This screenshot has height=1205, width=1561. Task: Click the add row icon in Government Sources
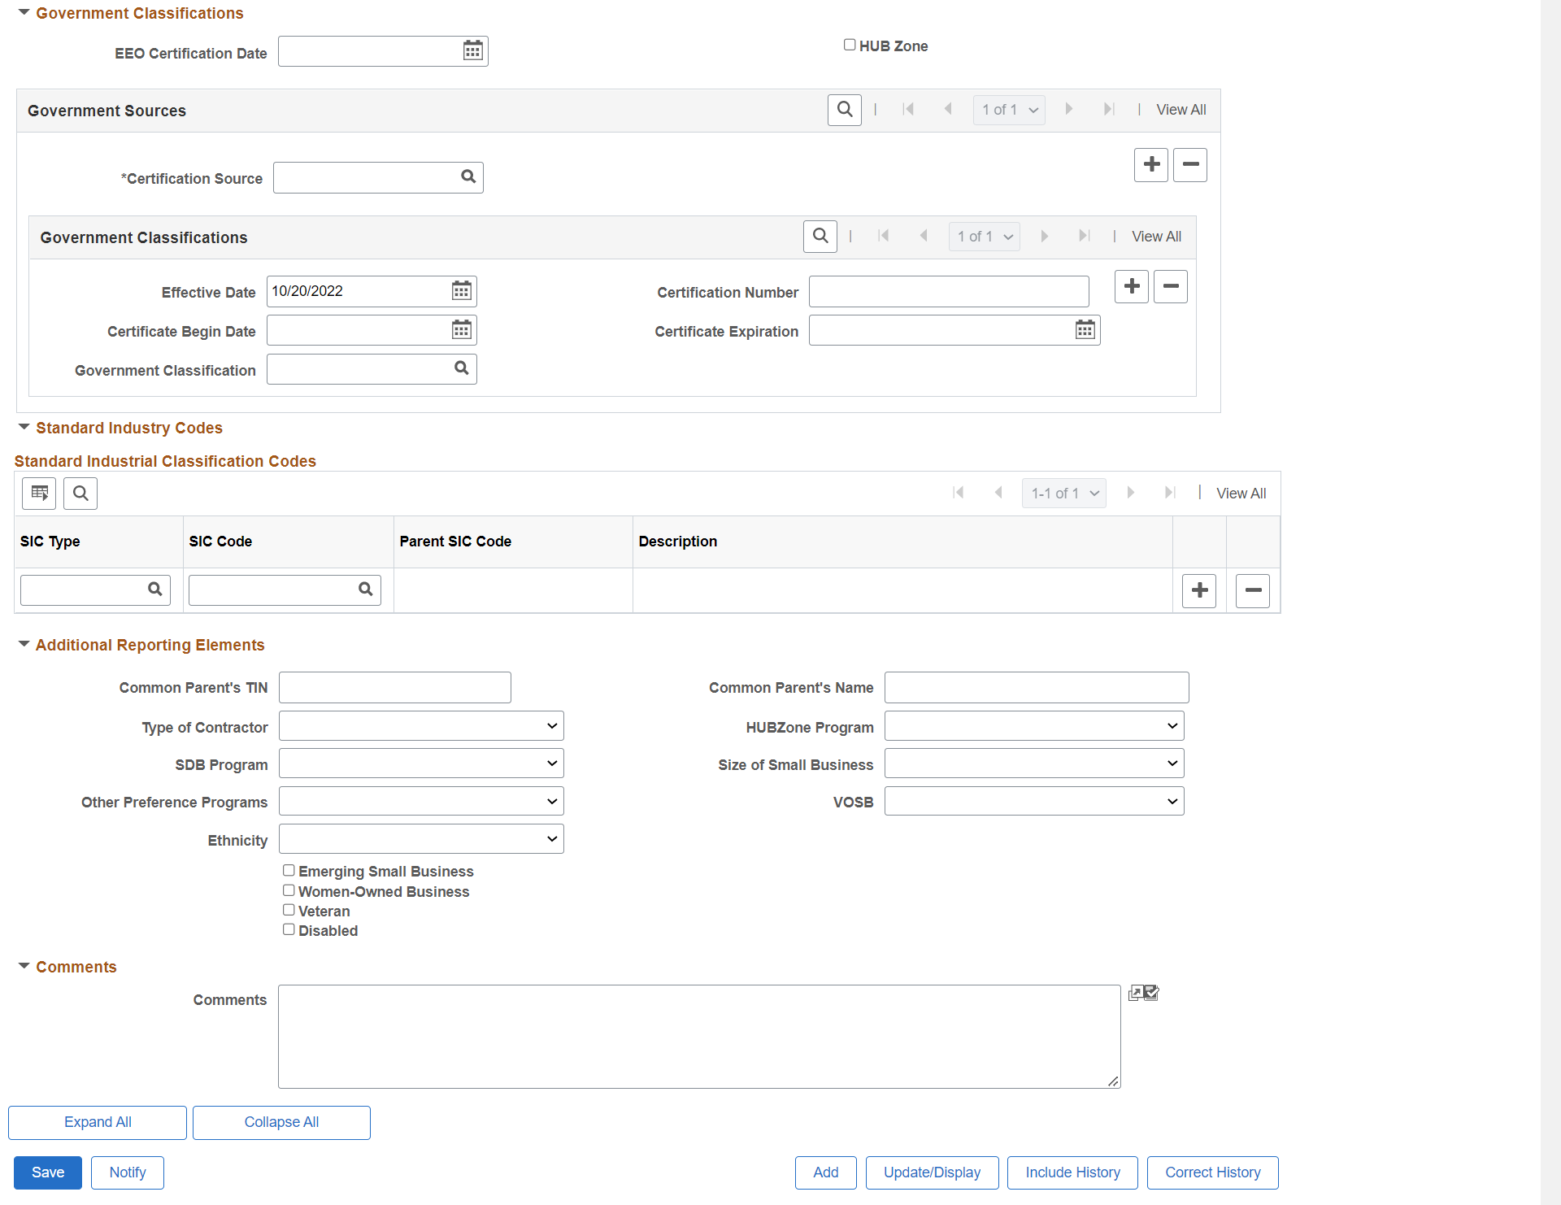(x=1151, y=164)
